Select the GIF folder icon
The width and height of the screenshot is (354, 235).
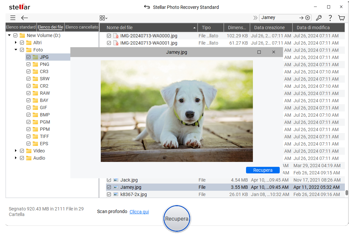click(35, 108)
